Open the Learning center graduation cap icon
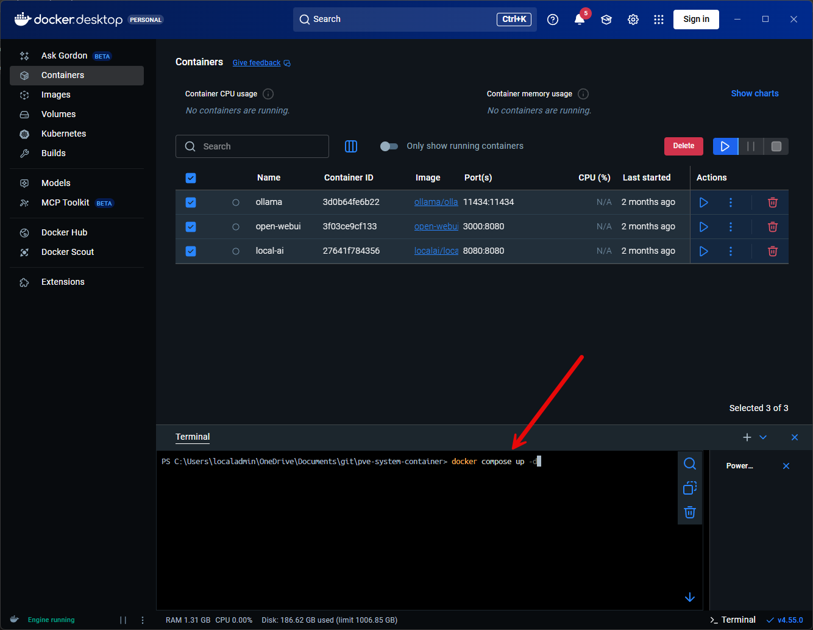Viewport: 813px width, 630px height. pos(606,20)
